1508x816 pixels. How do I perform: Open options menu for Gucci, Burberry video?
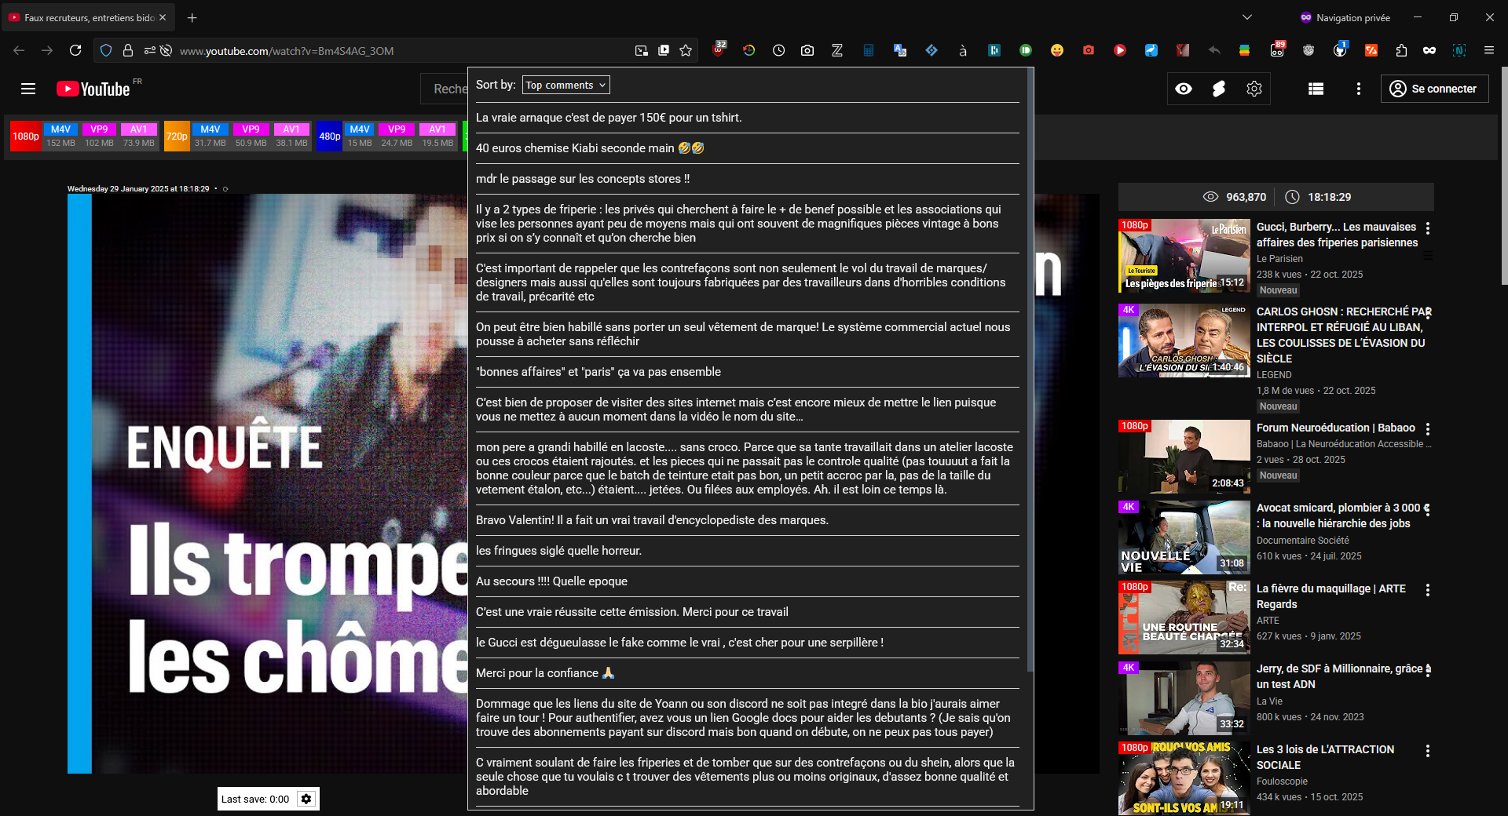pos(1427,228)
